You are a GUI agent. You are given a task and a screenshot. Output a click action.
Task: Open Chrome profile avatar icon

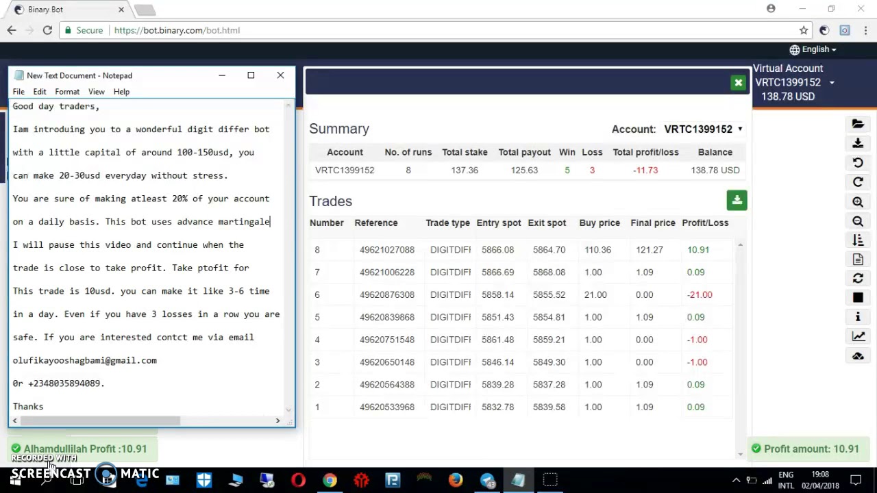point(771,9)
